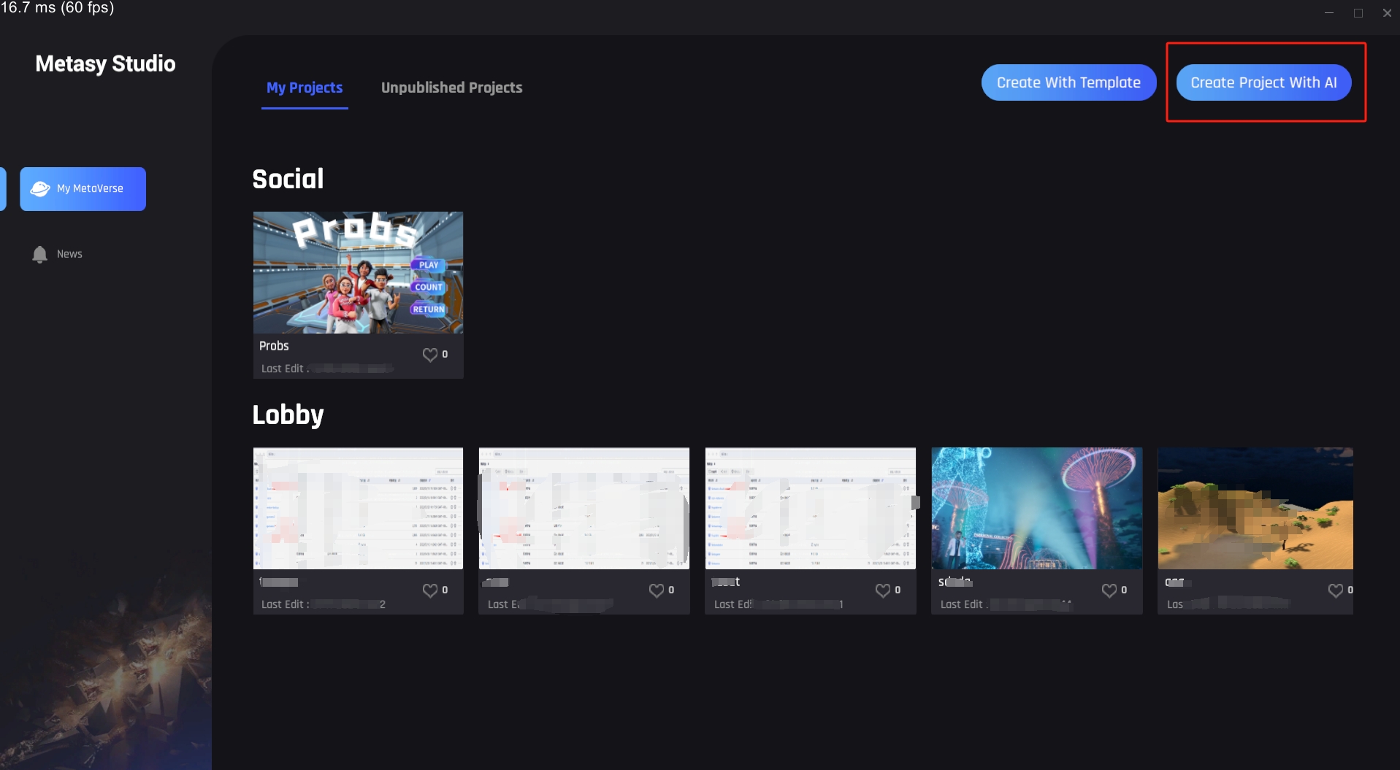Click the Metasy Studio logo text
The width and height of the screenshot is (1400, 770).
(x=105, y=64)
